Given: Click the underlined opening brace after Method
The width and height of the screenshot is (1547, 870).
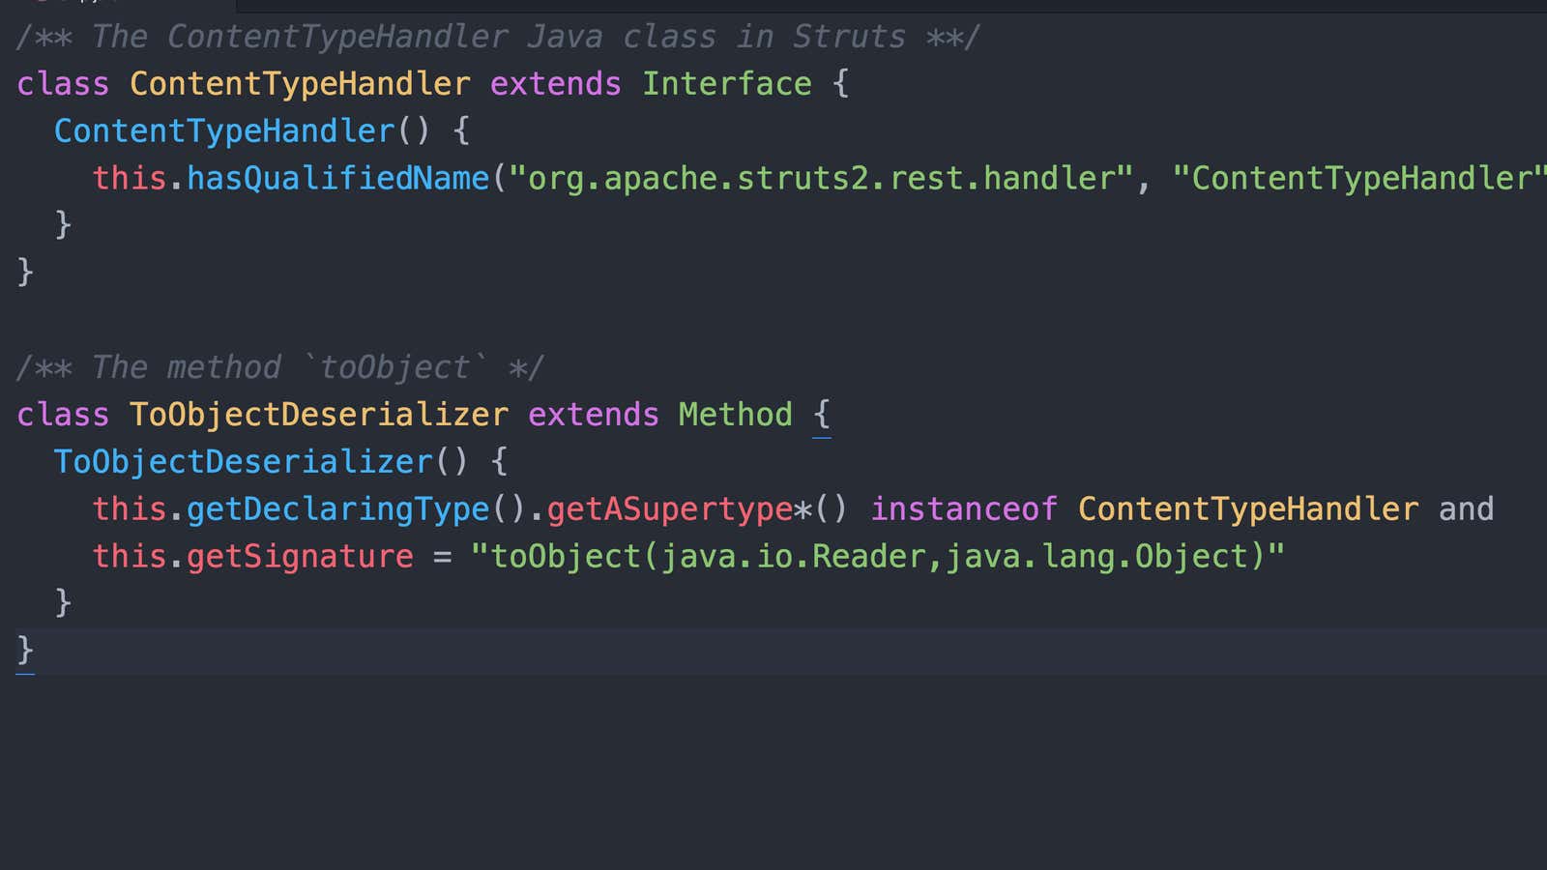Looking at the screenshot, I should click(x=822, y=416).
